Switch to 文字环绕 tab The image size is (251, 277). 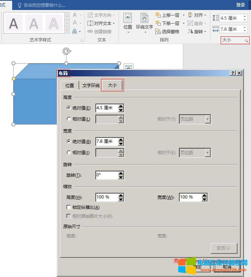coord(91,86)
